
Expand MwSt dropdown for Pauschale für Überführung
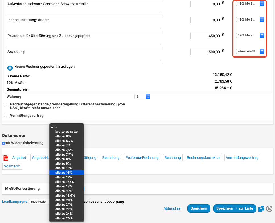250,35
